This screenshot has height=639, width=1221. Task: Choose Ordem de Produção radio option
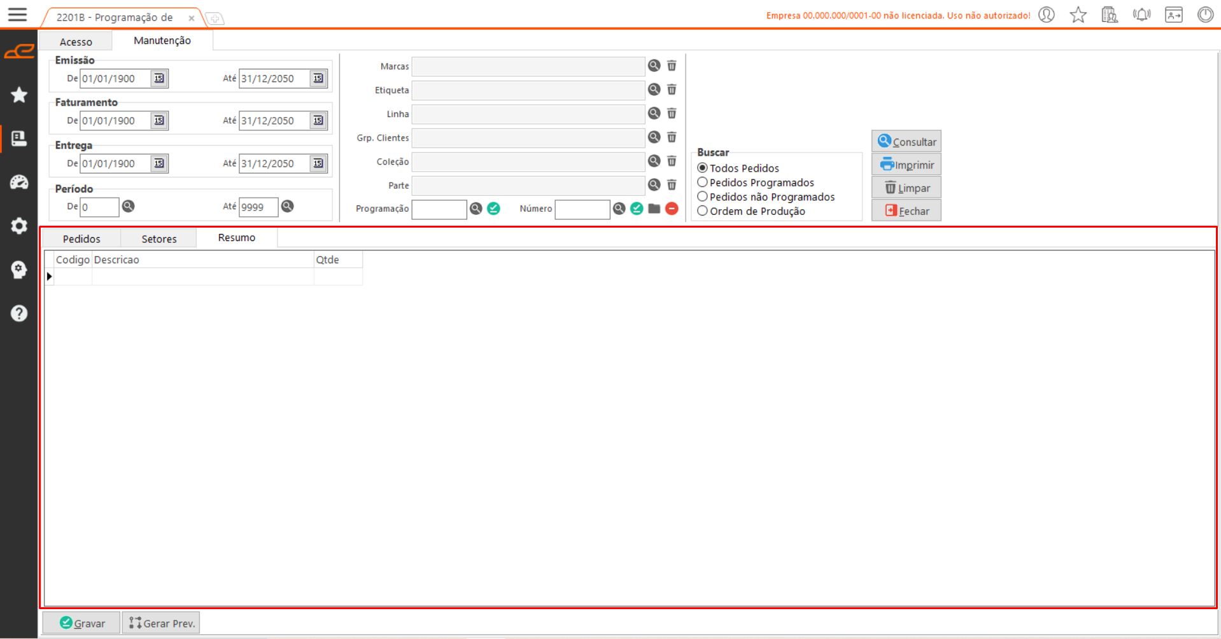click(x=703, y=211)
